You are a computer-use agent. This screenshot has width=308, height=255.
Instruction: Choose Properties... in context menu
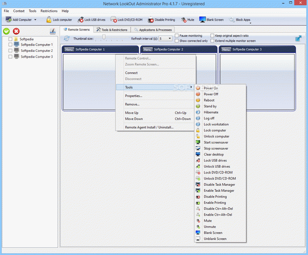tap(155, 96)
